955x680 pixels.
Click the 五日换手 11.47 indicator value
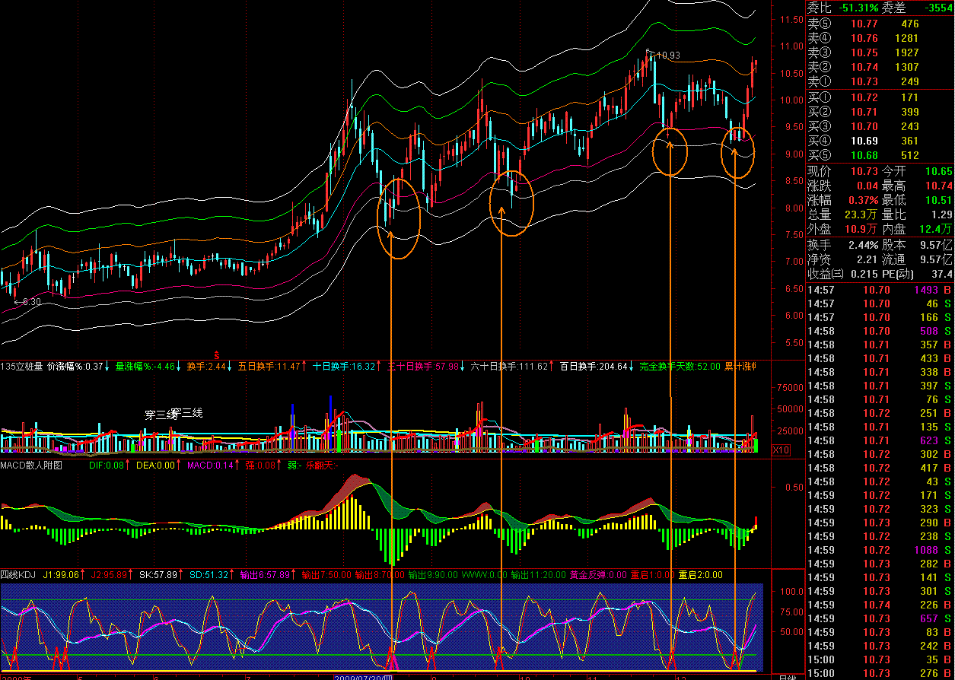pyautogui.click(x=269, y=367)
